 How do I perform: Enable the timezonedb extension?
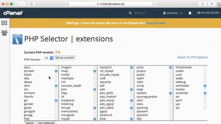click(205, 68)
